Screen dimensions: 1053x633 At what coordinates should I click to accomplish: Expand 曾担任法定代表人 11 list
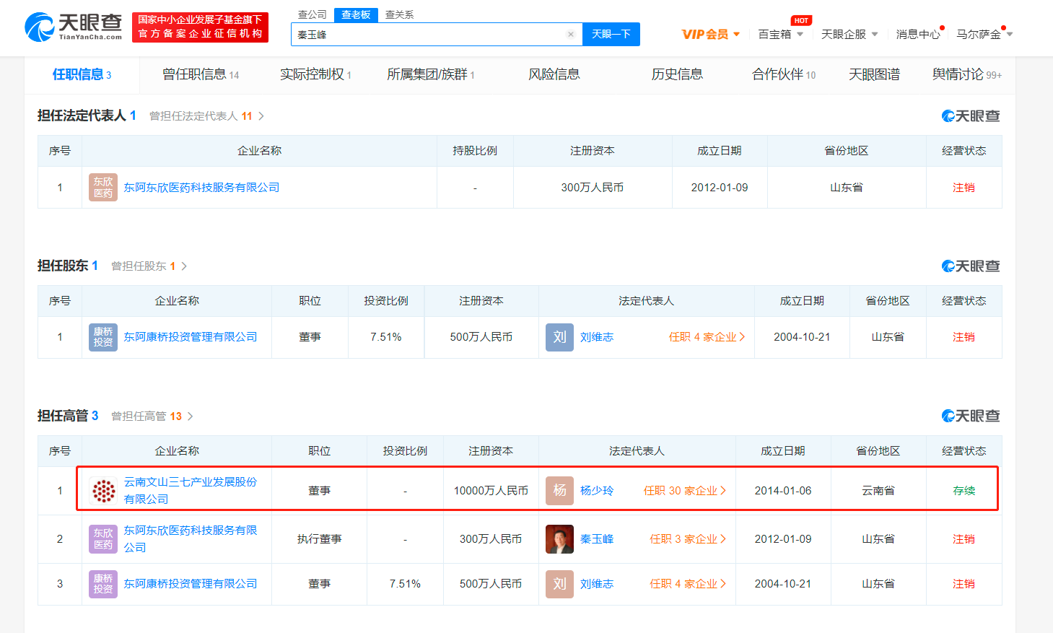206,116
